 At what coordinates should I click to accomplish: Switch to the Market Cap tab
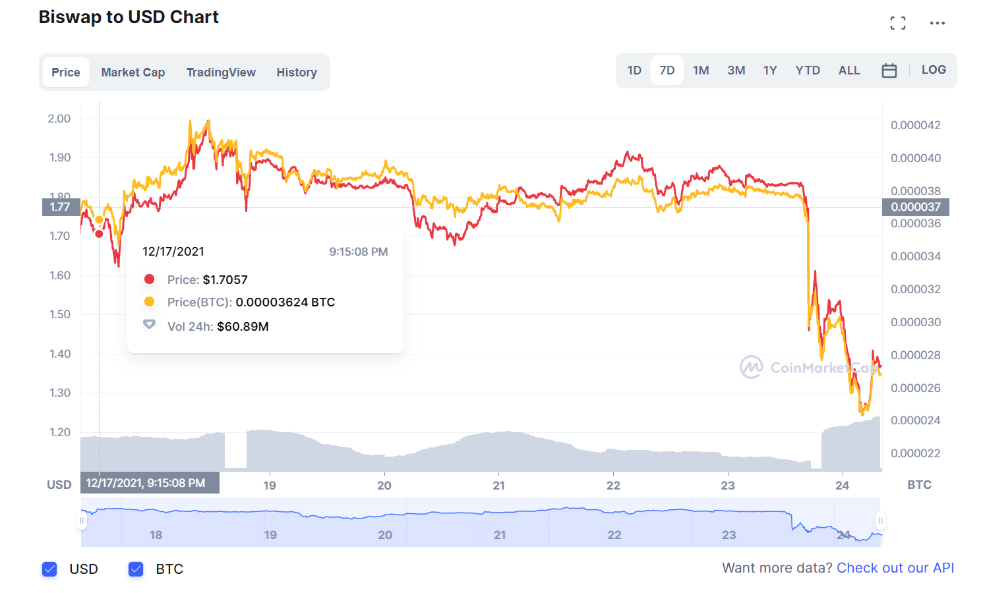pyautogui.click(x=133, y=72)
